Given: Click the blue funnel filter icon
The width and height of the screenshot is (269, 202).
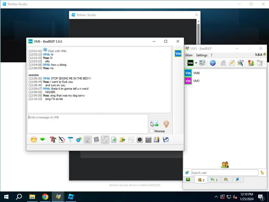Looking at the screenshot, I should click(x=70, y=139).
